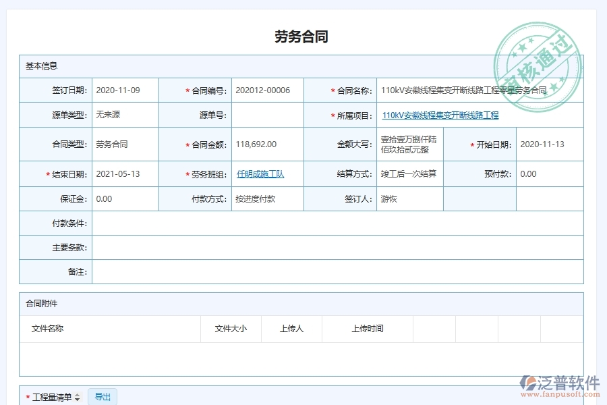Open the 结算方式 field 竣工后一次结算

[x=409, y=174]
